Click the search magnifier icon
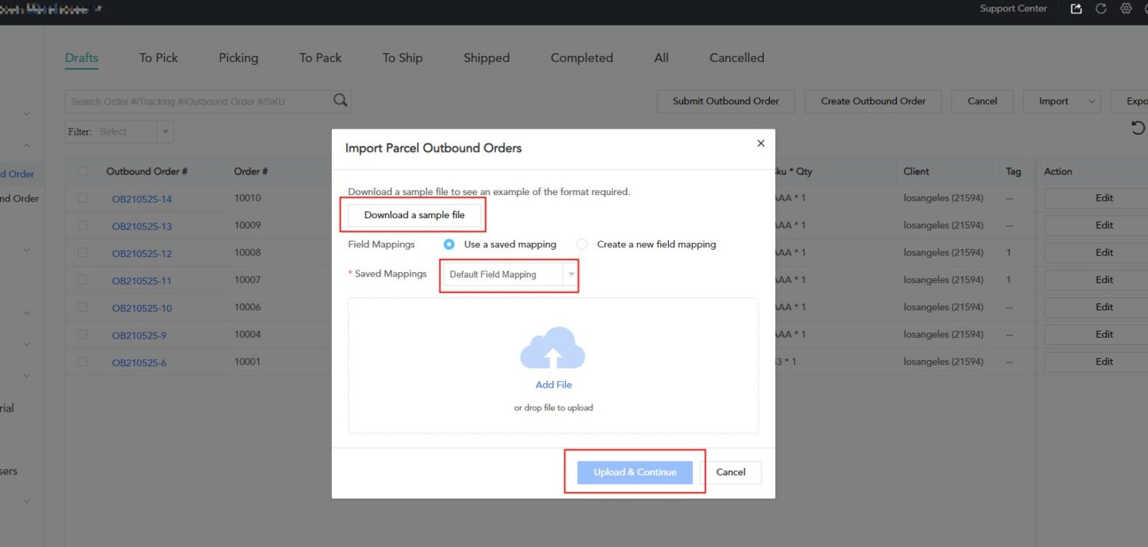 click(x=340, y=99)
